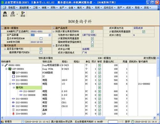This screenshot has width=160, height=124.
Task: Click the BOM有效日期 value 2010-10-03
Action: [36, 42]
